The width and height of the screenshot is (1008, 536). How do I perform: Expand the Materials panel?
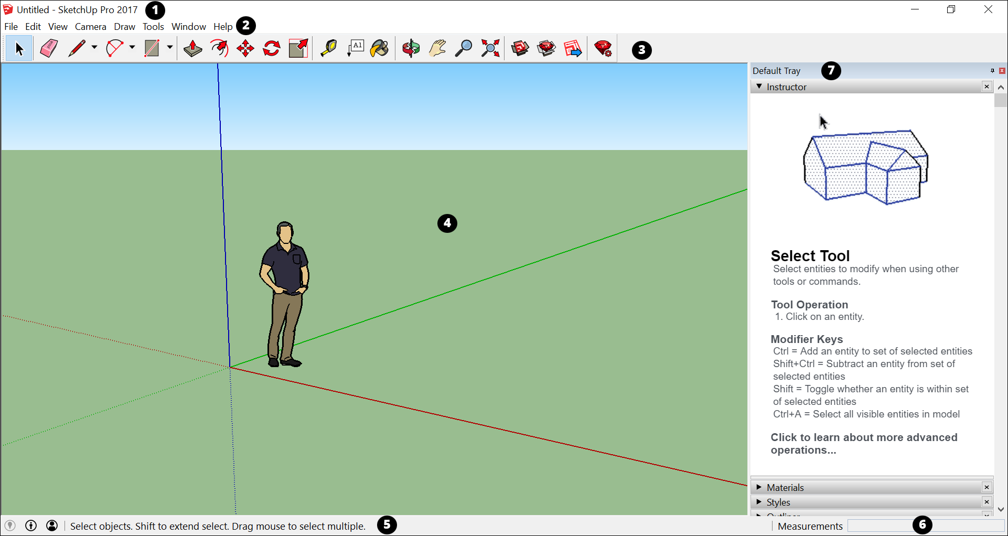(759, 487)
